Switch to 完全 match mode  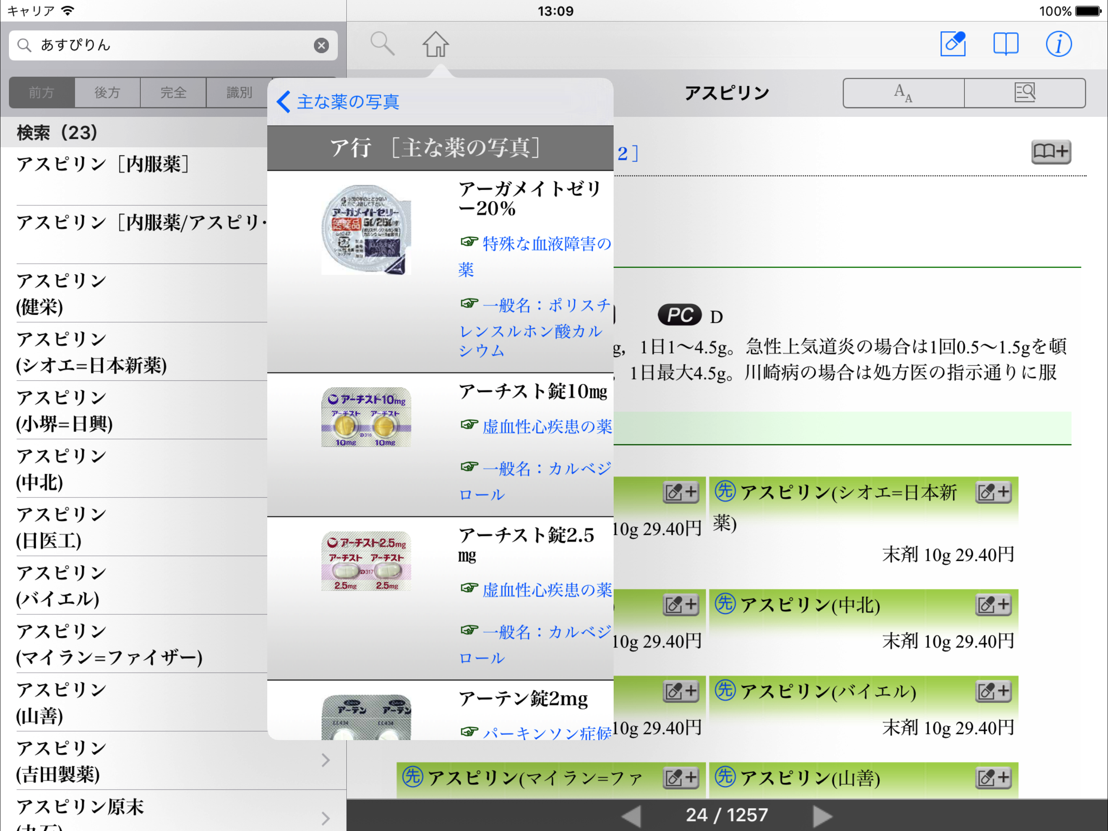click(x=173, y=93)
